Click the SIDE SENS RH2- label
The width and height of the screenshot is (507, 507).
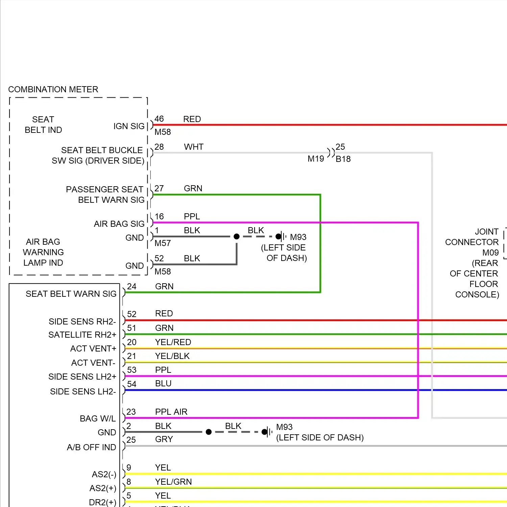point(82,321)
